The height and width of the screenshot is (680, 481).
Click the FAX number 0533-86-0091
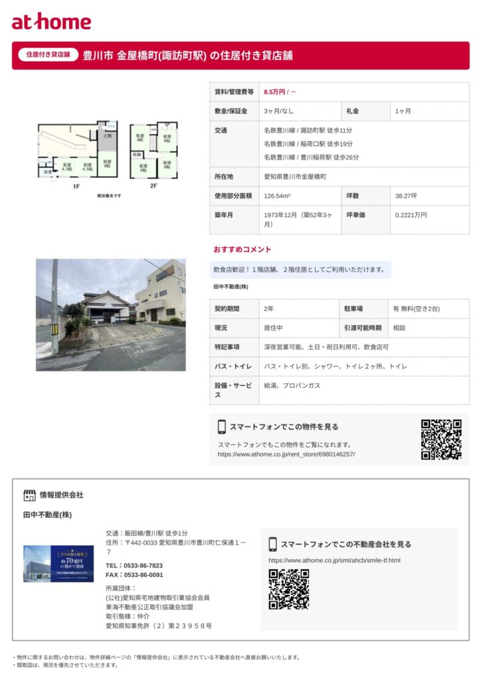click(134, 574)
